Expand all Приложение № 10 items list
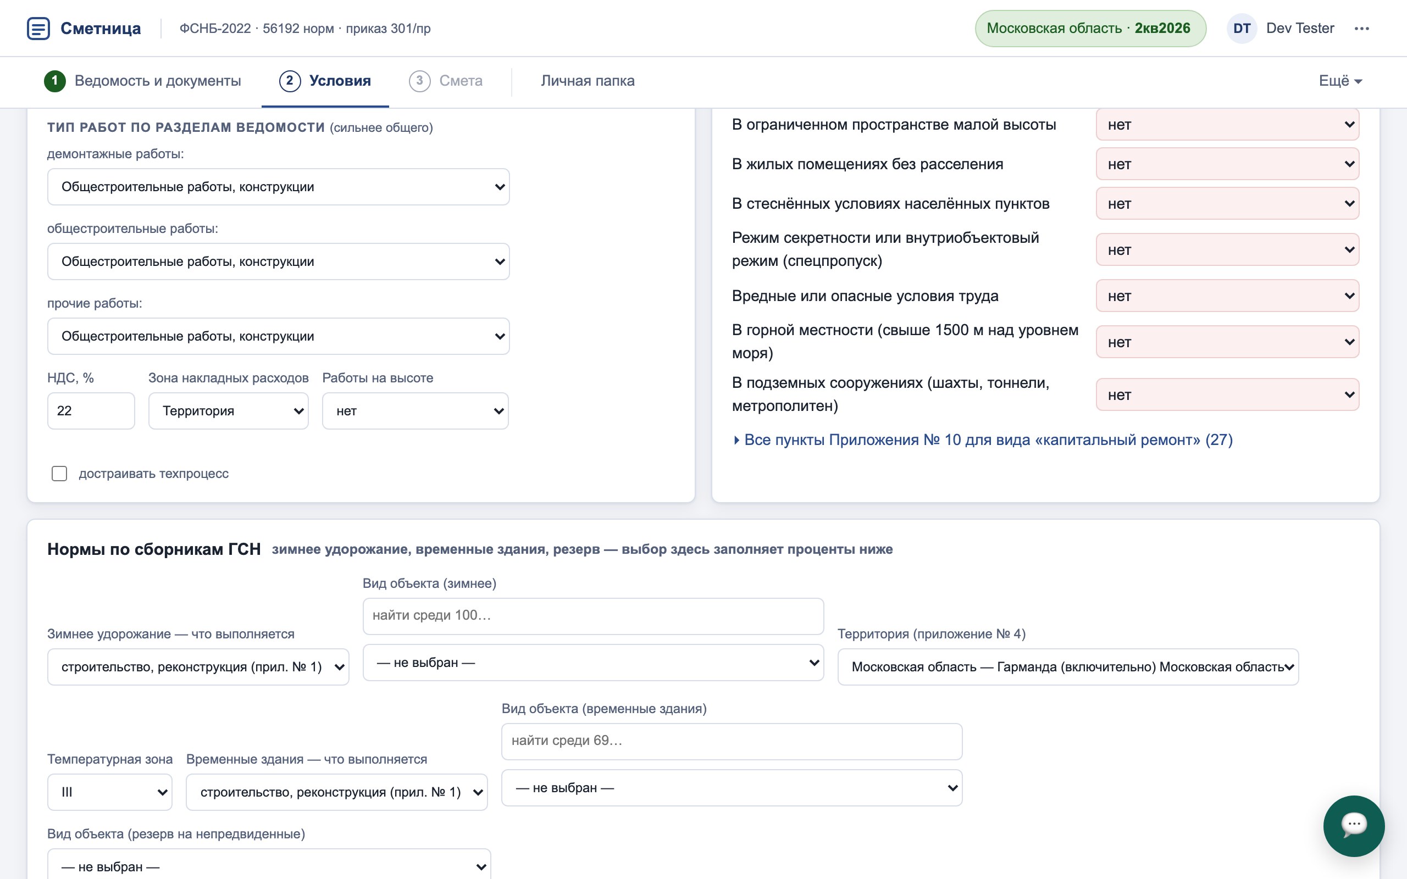The image size is (1407, 879). pos(983,440)
